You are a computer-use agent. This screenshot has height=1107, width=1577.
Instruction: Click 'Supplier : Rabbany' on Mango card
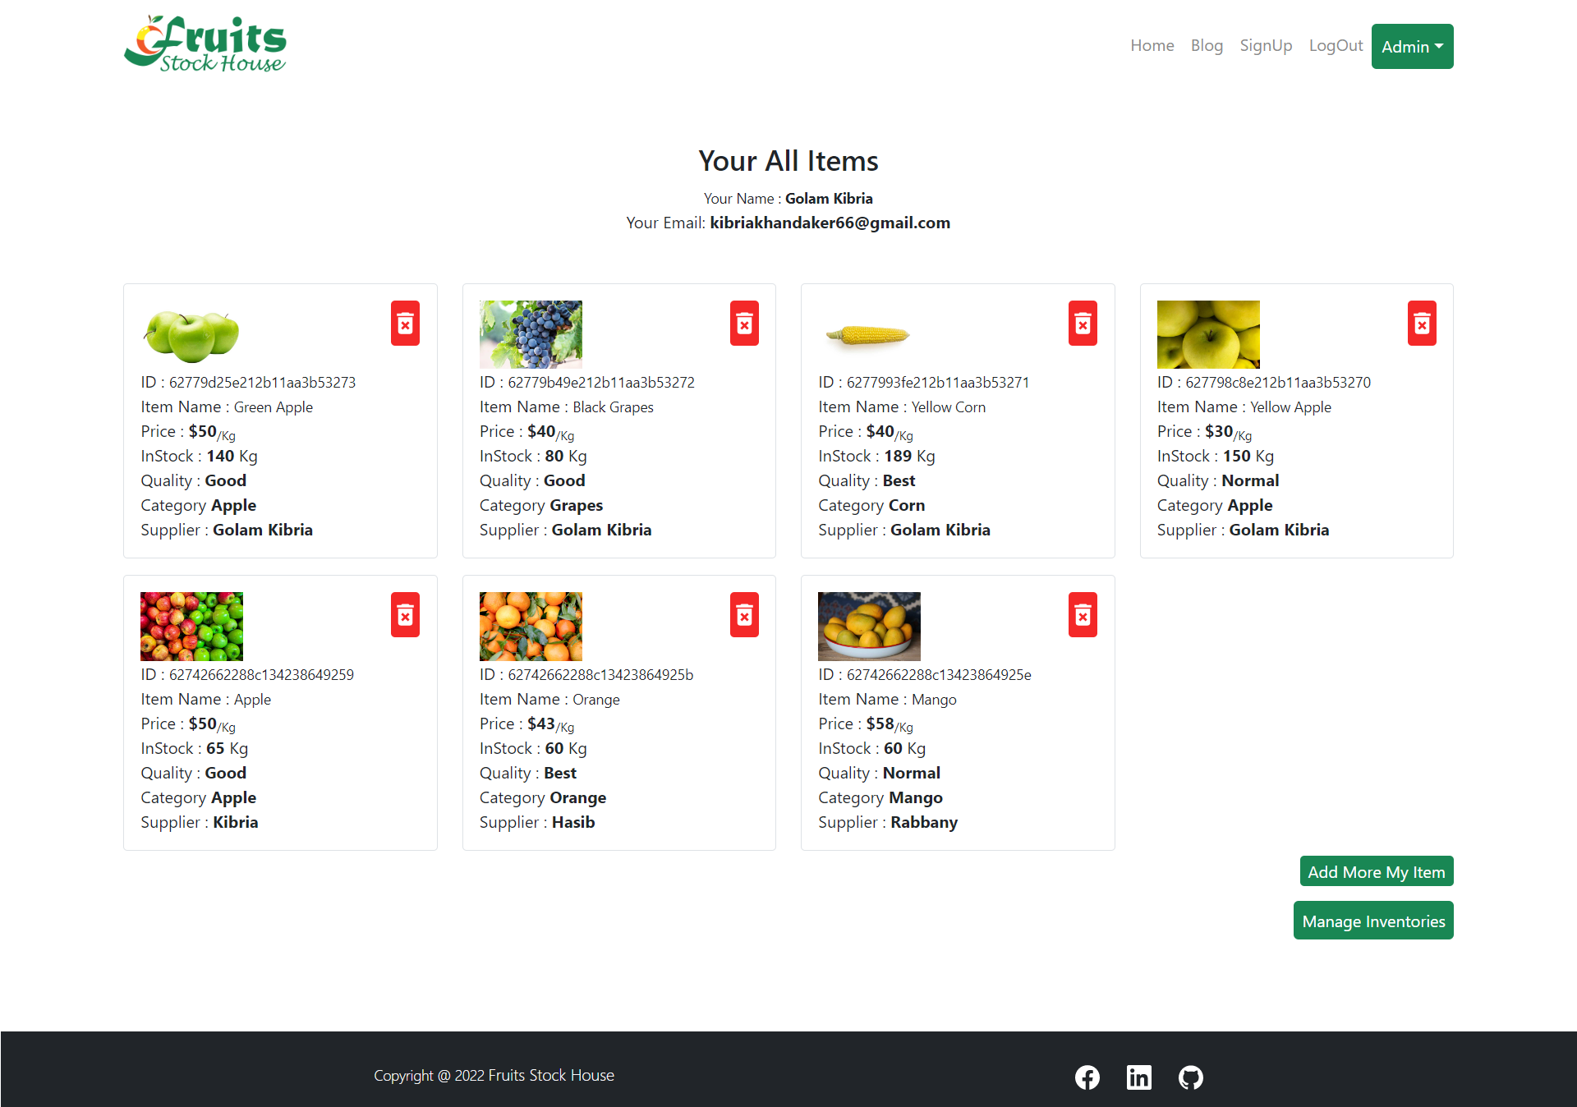point(888,823)
